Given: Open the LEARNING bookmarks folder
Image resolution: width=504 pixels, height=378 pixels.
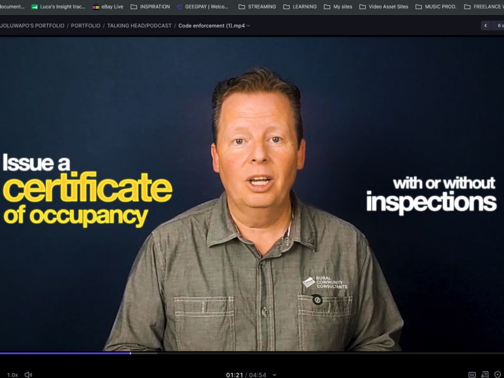Looking at the screenshot, I should [300, 7].
